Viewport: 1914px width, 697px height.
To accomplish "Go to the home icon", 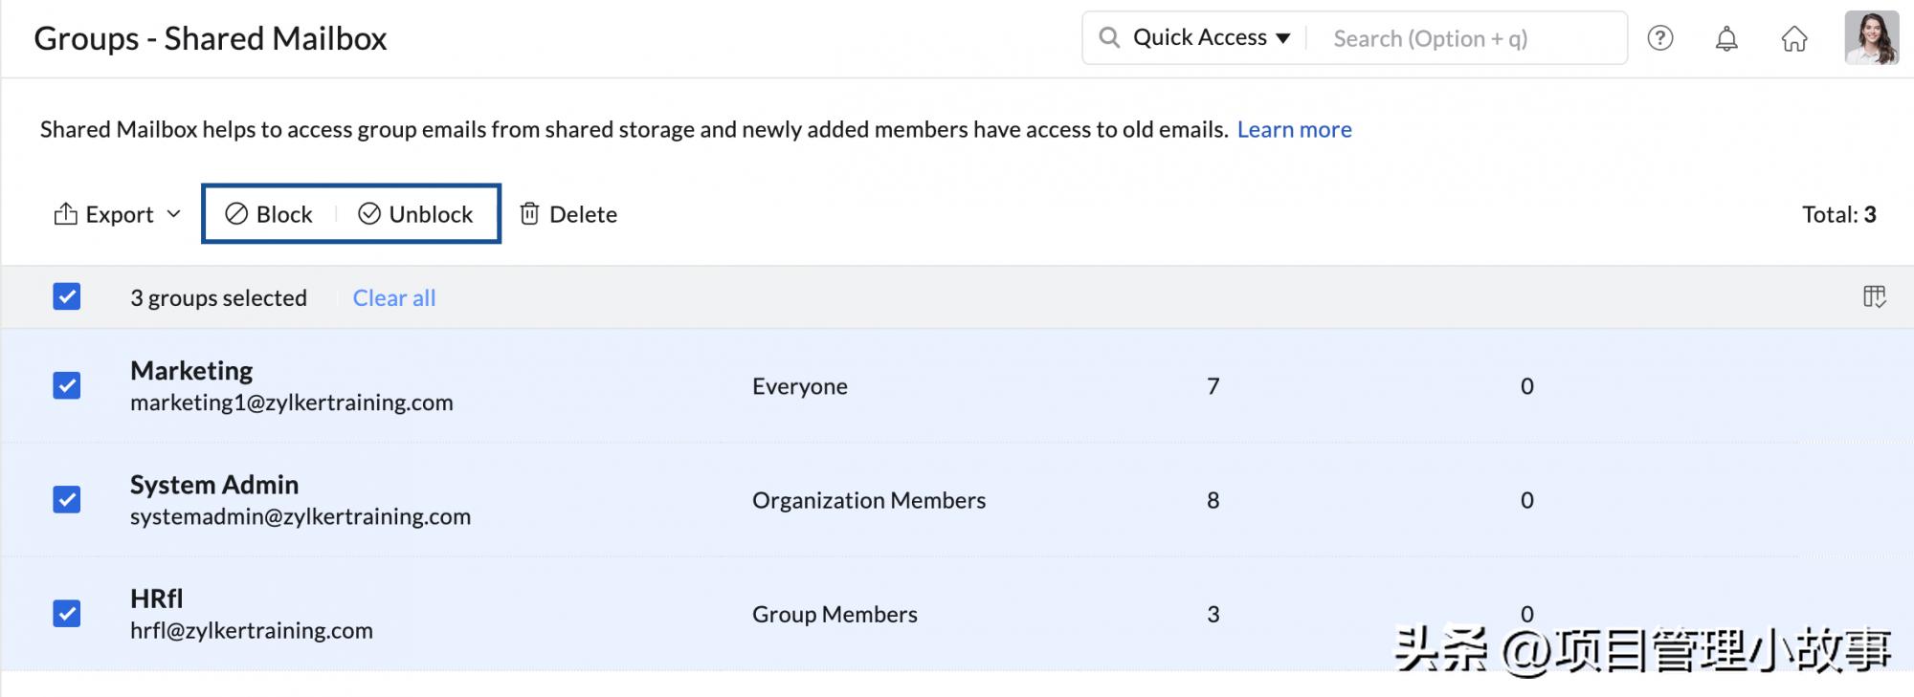I will (1793, 39).
